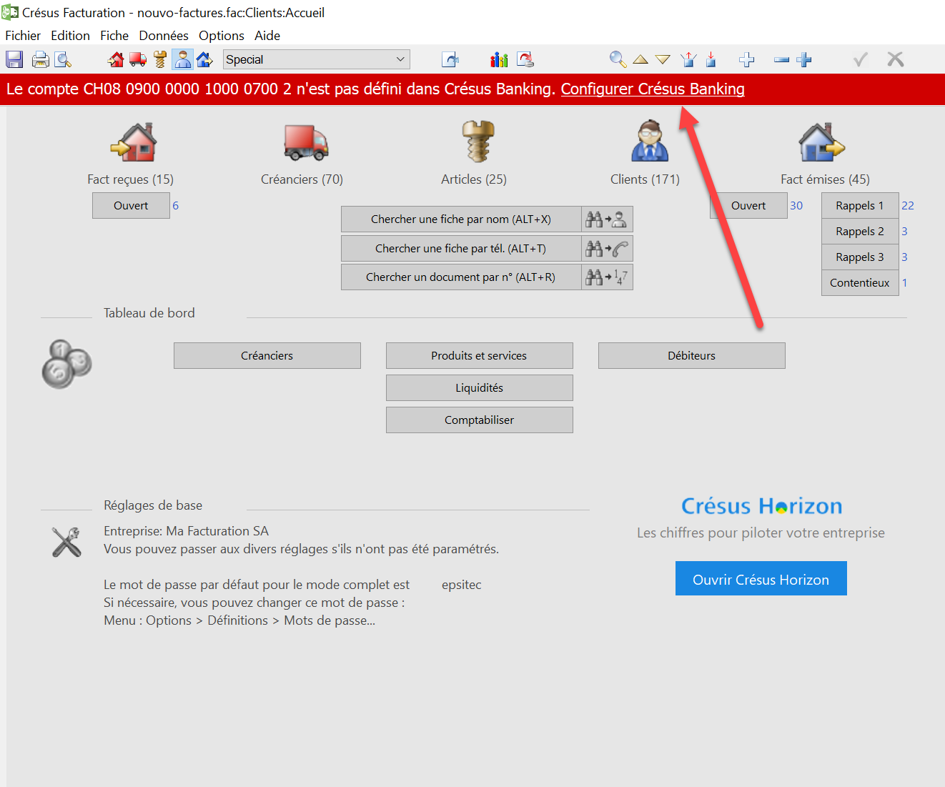Open the Données menu
The image size is (945, 787).
pyautogui.click(x=164, y=36)
